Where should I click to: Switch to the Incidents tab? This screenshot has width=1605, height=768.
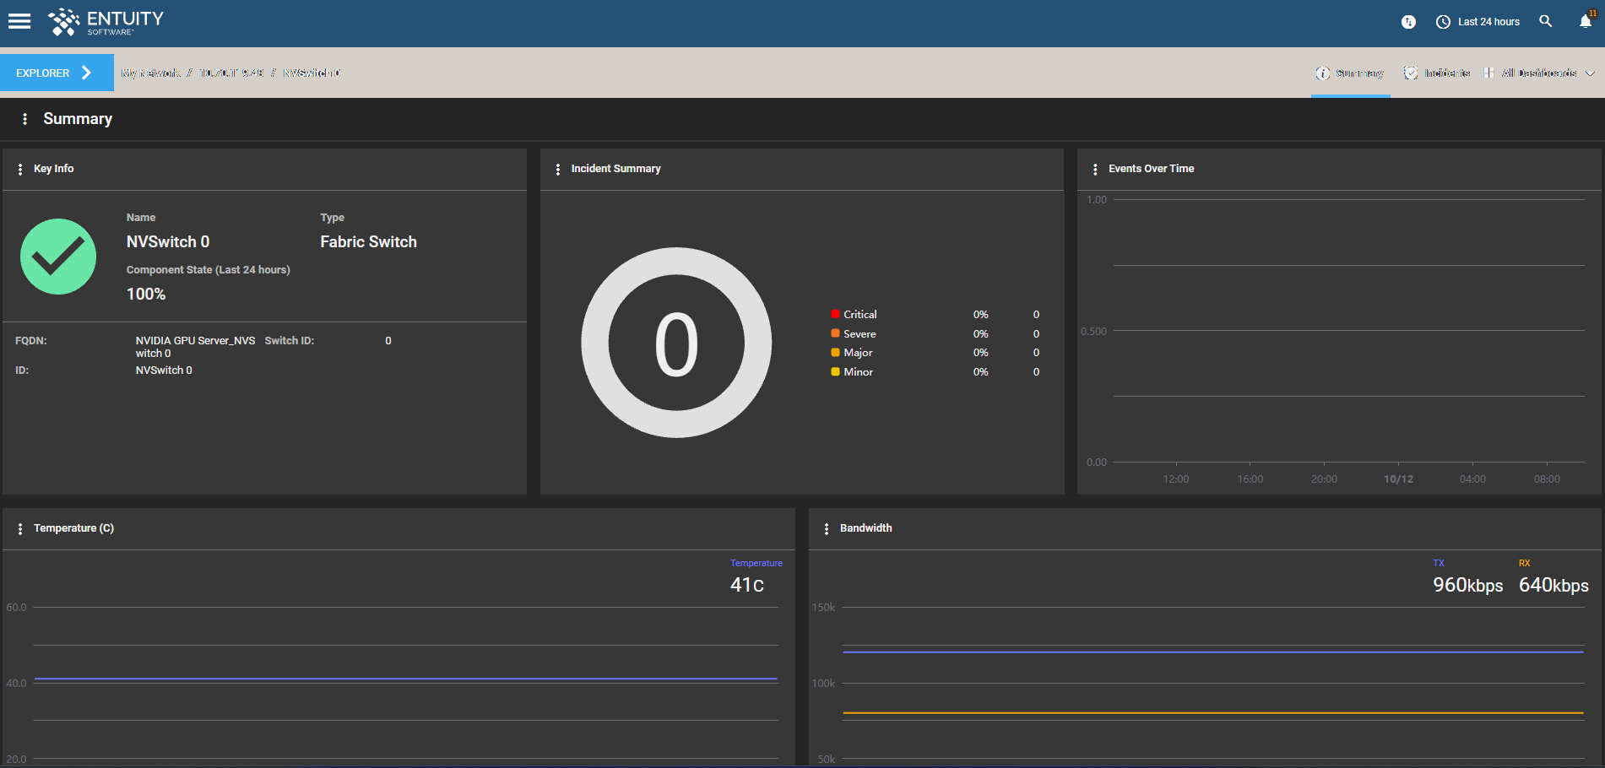click(1437, 73)
